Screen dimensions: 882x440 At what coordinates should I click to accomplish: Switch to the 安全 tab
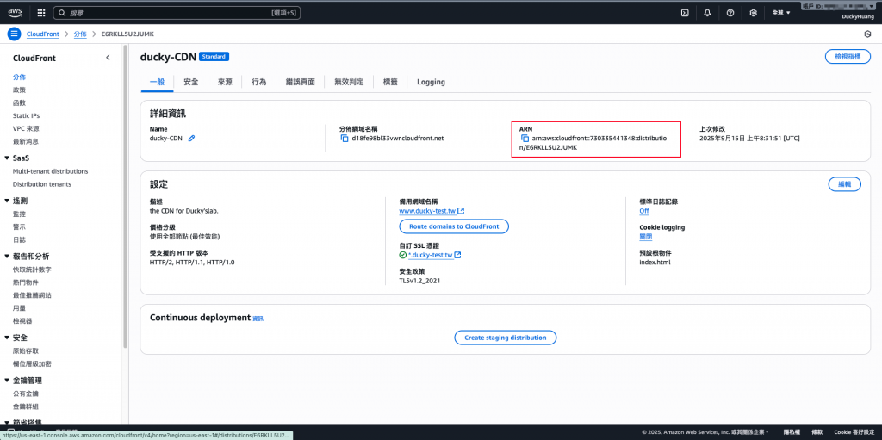190,82
